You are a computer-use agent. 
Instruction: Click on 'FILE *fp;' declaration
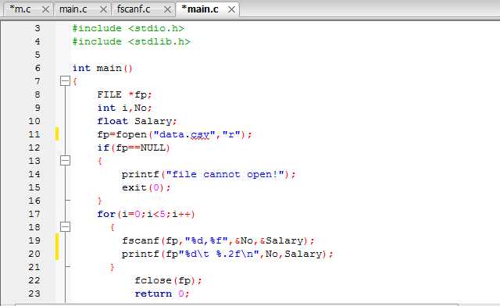click(x=125, y=94)
